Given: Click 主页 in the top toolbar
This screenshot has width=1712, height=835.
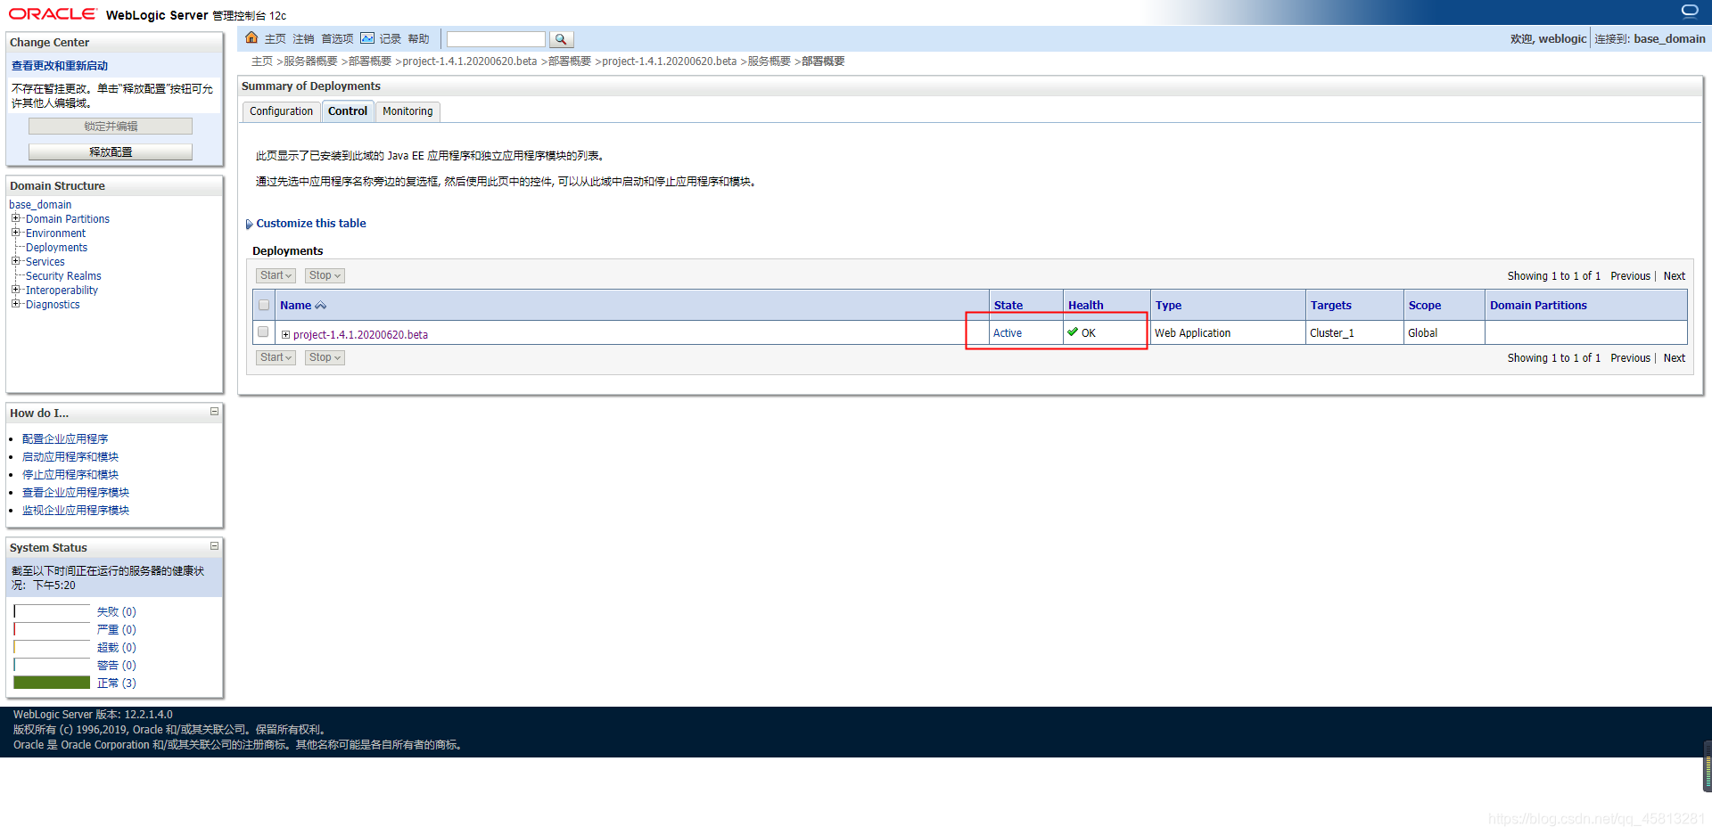Looking at the screenshot, I should [x=275, y=39].
